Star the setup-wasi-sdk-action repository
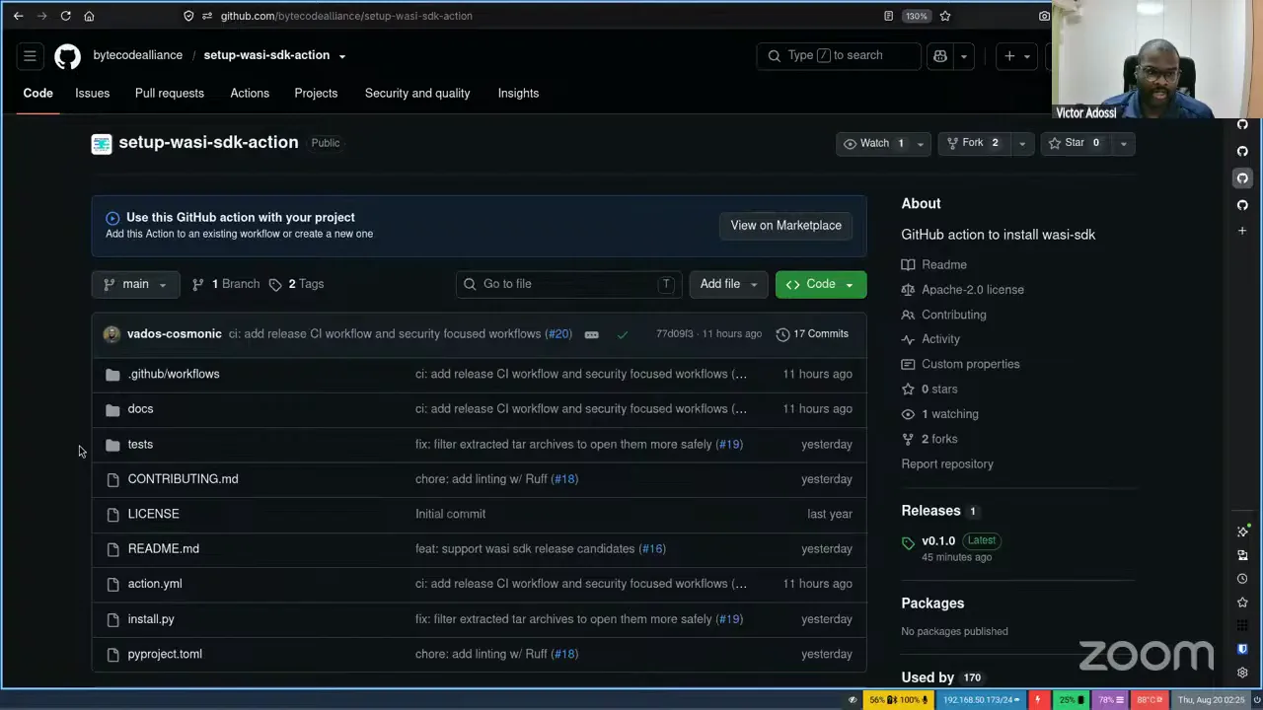1263x710 pixels. (x=1074, y=143)
